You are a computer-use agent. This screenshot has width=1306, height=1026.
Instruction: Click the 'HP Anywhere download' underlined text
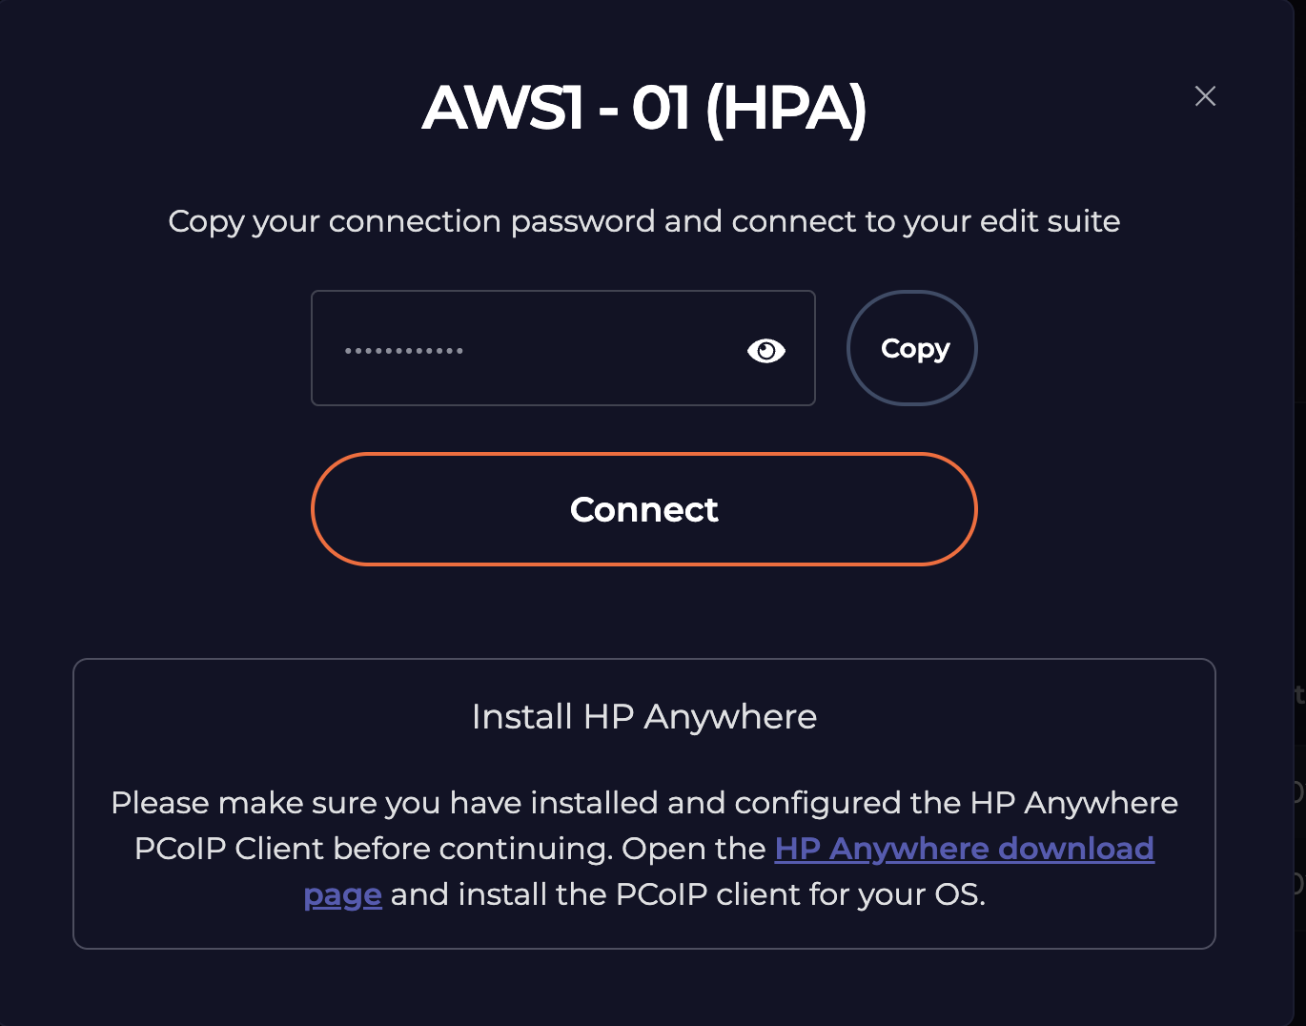[x=964, y=849]
